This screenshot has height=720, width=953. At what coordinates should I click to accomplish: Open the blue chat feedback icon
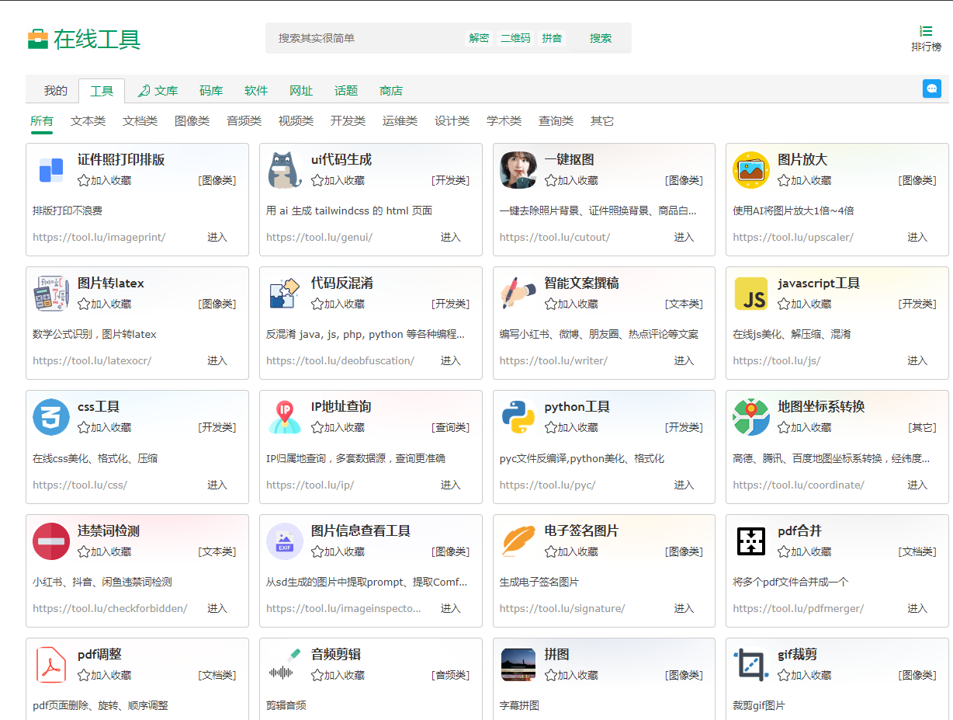931,89
